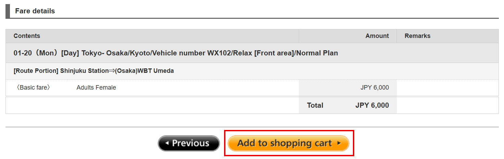Click the right arrow on Add to cart
The width and height of the screenshot is (504, 159).
pyautogui.click(x=339, y=143)
